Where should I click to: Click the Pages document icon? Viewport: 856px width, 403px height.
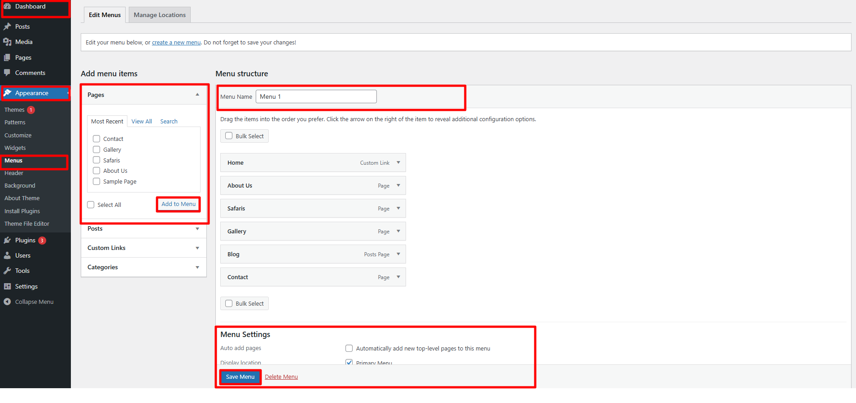(x=7, y=57)
